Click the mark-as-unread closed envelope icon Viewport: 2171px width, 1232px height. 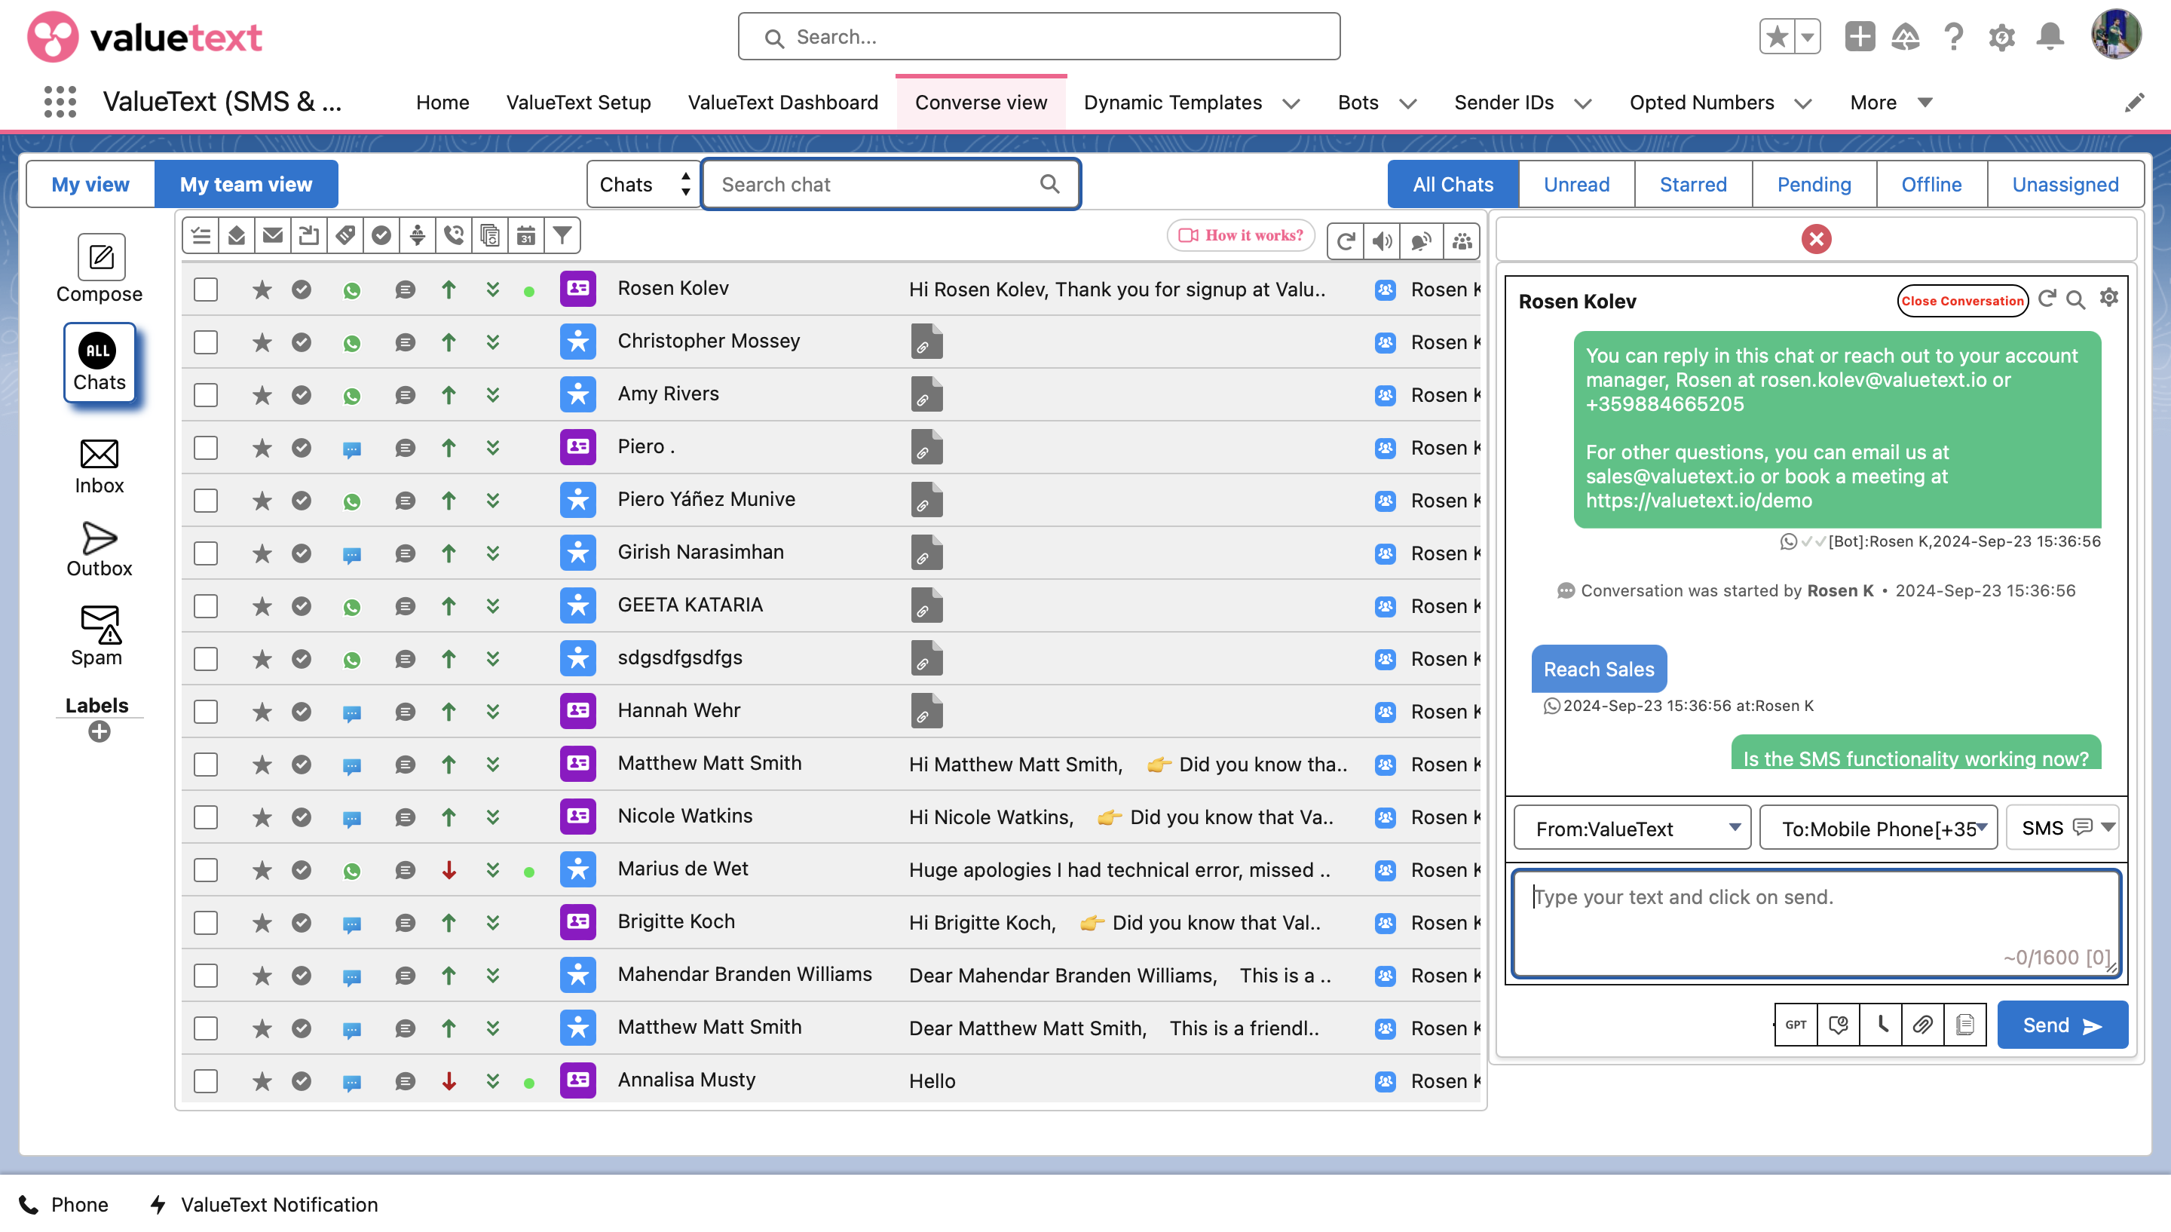click(x=272, y=235)
